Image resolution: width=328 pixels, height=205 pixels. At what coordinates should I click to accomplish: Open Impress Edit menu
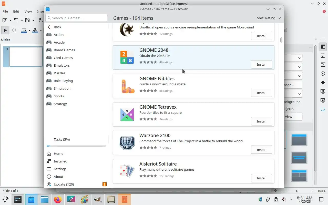pos(16,11)
